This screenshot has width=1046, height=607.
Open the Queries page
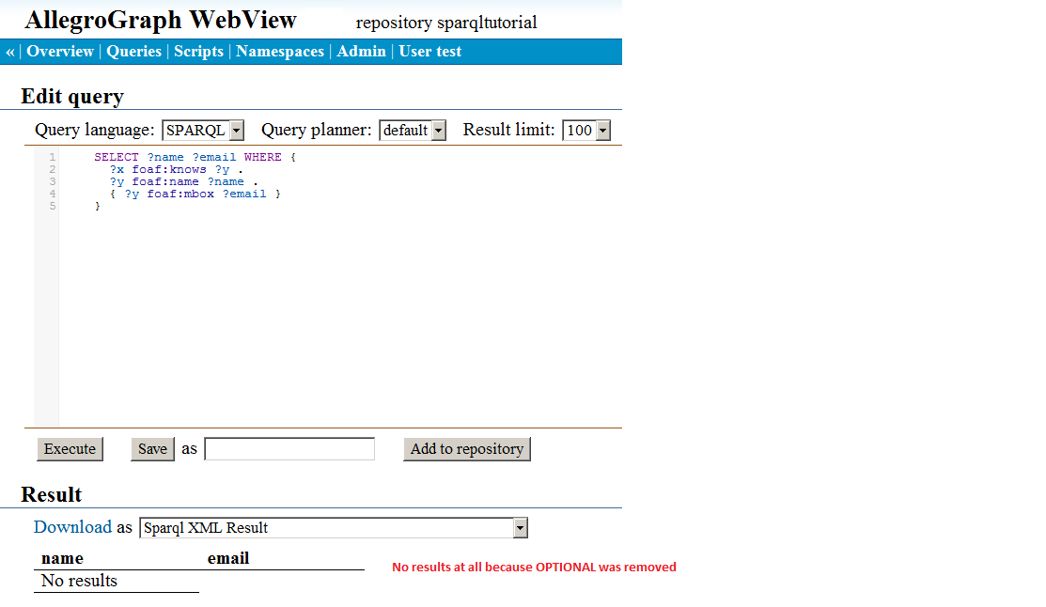click(133, 52)
